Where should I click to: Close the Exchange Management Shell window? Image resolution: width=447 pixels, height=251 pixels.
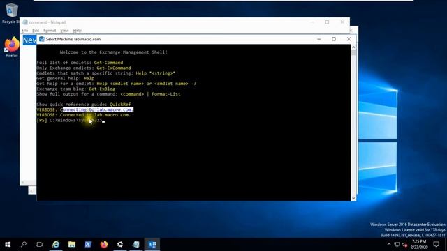point(349,39)
